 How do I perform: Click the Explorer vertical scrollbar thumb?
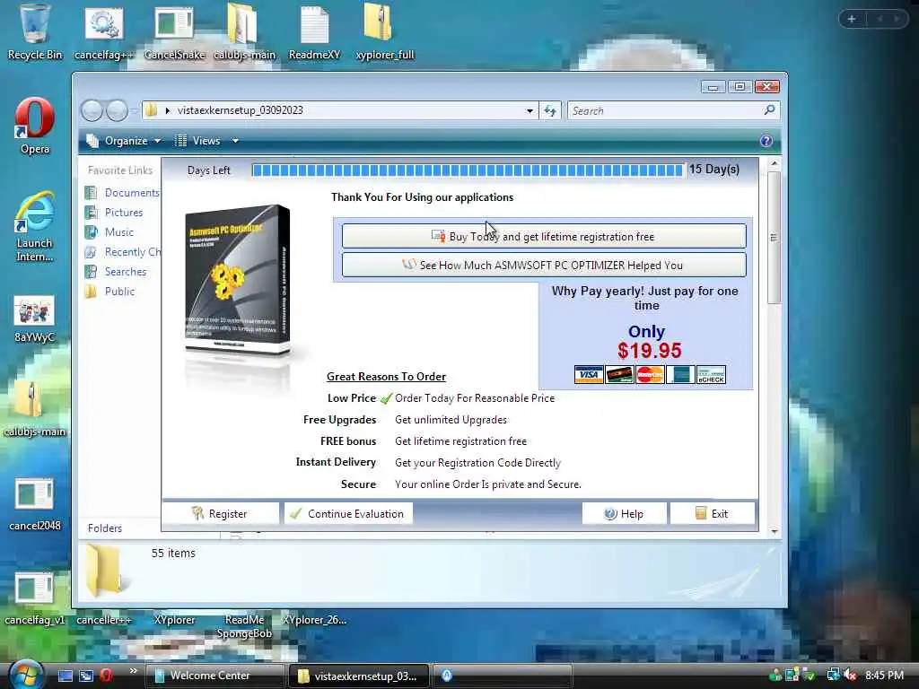(774, 237)
